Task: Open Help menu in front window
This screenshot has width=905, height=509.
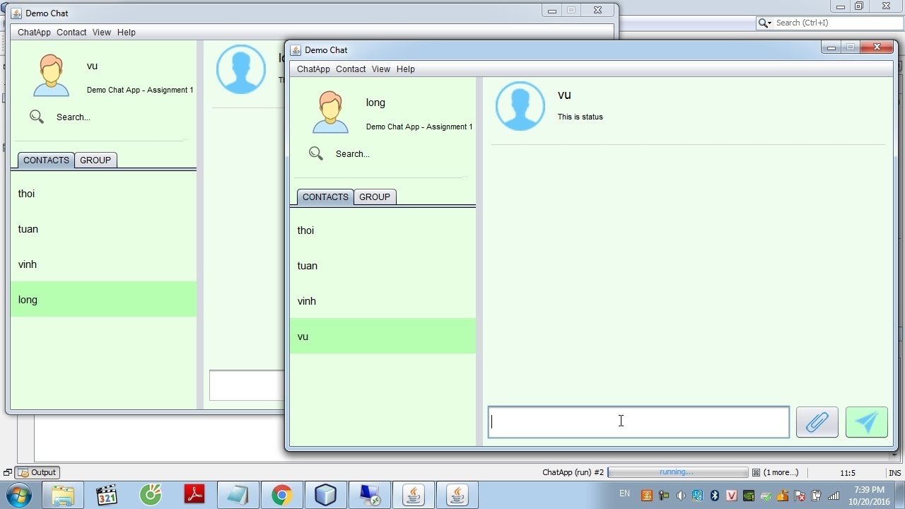Action: [x=405, y=69]
